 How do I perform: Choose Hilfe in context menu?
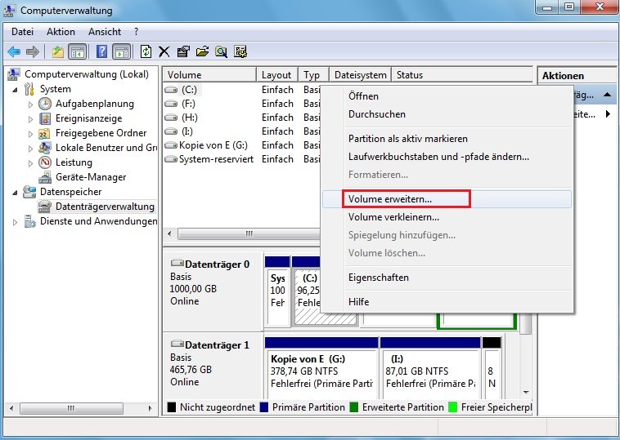tap(447, 302)
